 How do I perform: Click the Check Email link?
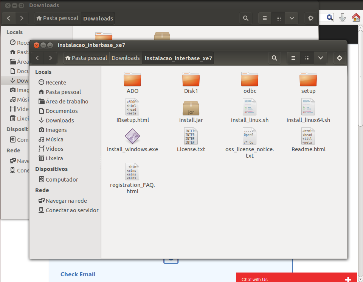click(78, 274)
